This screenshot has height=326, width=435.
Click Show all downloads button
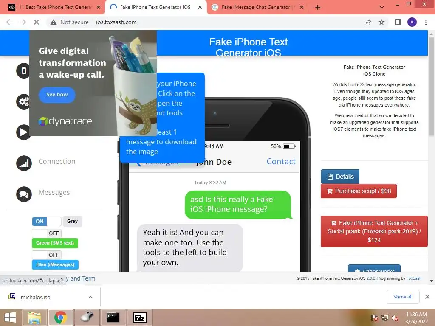click(403, 297)
